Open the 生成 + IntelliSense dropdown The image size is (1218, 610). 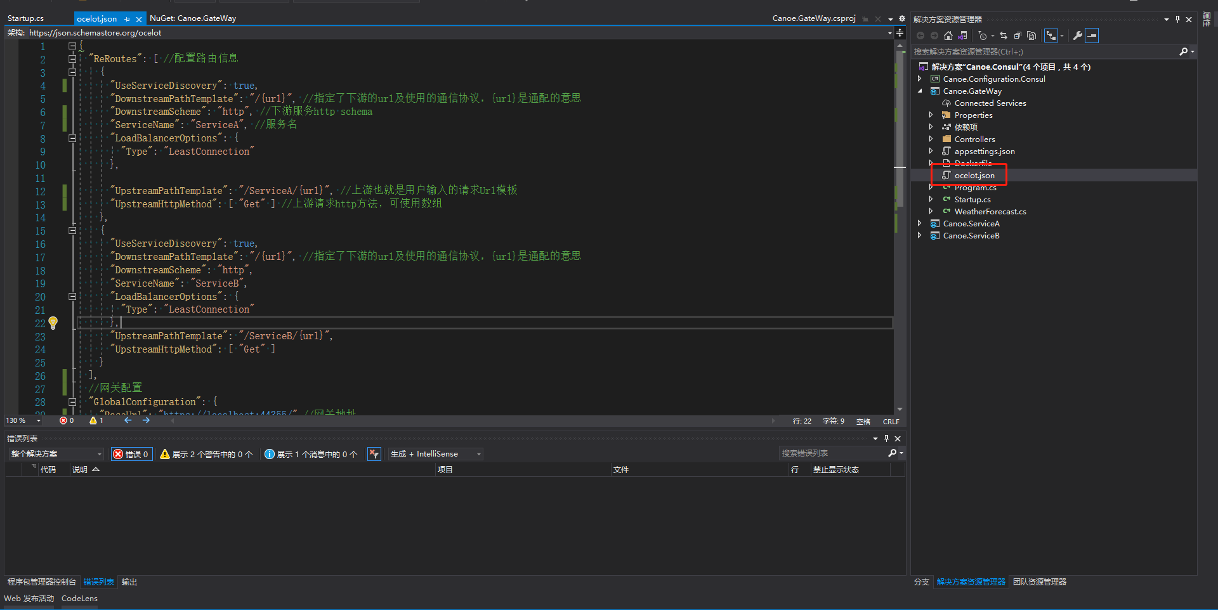click(436, 453)
